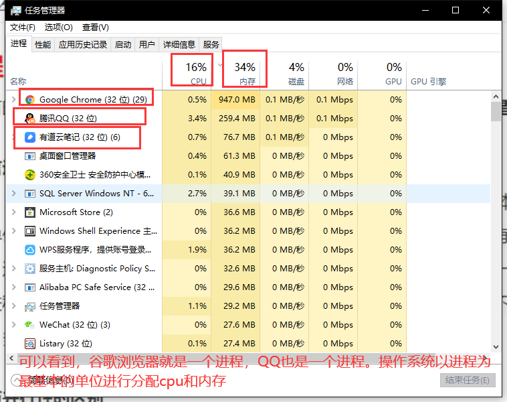Expand Alibaba PC Safe Service group
The image size is (507, 402).
pos(13,287)
